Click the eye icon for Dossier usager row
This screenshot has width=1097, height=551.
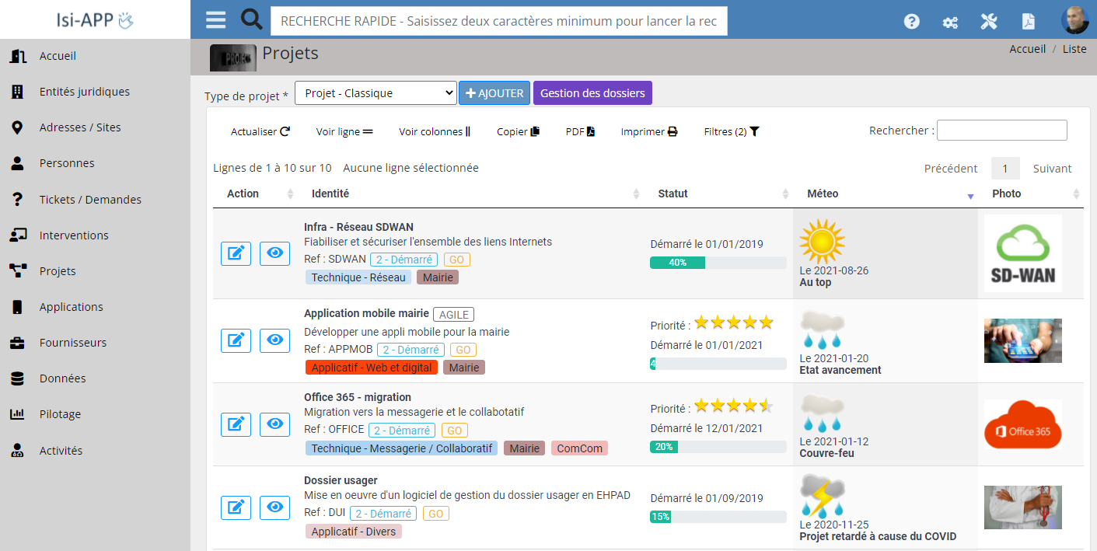click(x=274, y=507)
